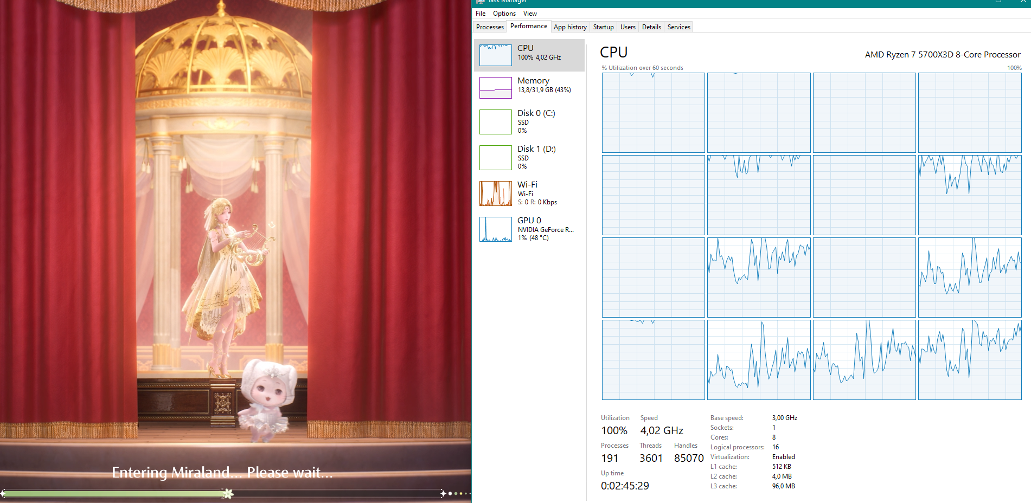Click the Handles count "85070"

click(689, 458)
